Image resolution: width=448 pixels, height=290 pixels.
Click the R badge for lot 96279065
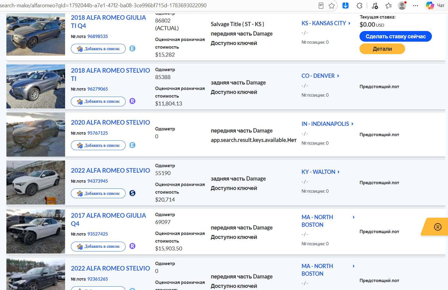pos(132,101)
